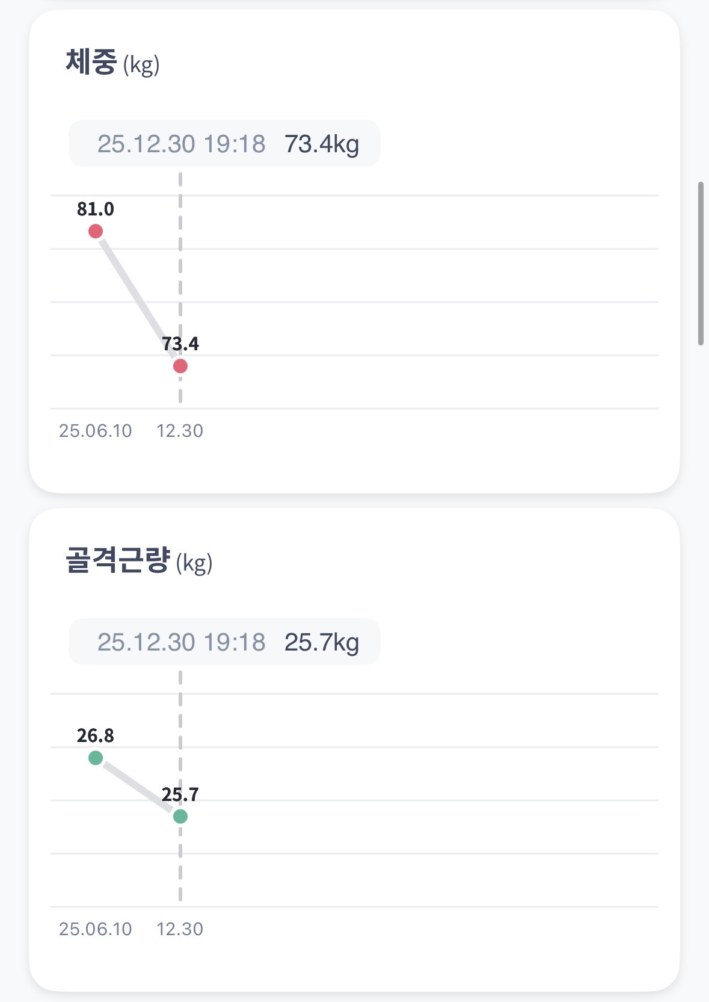Click the 73.4kg weight tooltip box
709x1002 pixels.
224,144
